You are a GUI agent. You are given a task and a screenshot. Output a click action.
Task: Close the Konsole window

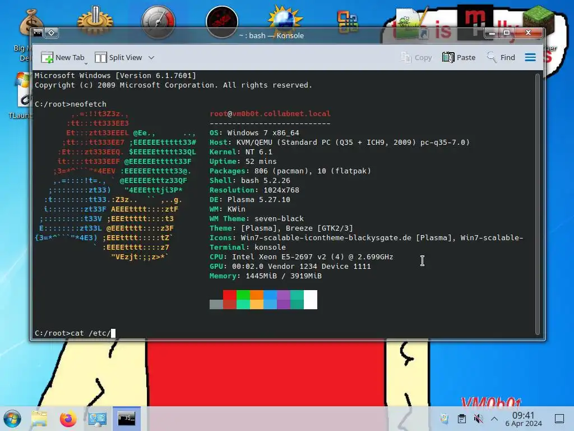tap(528, 33)
